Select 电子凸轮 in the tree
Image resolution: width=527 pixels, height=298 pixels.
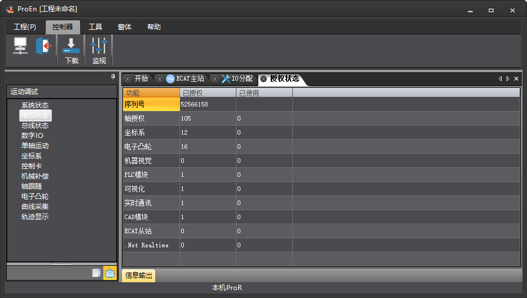tap(35, 196)
